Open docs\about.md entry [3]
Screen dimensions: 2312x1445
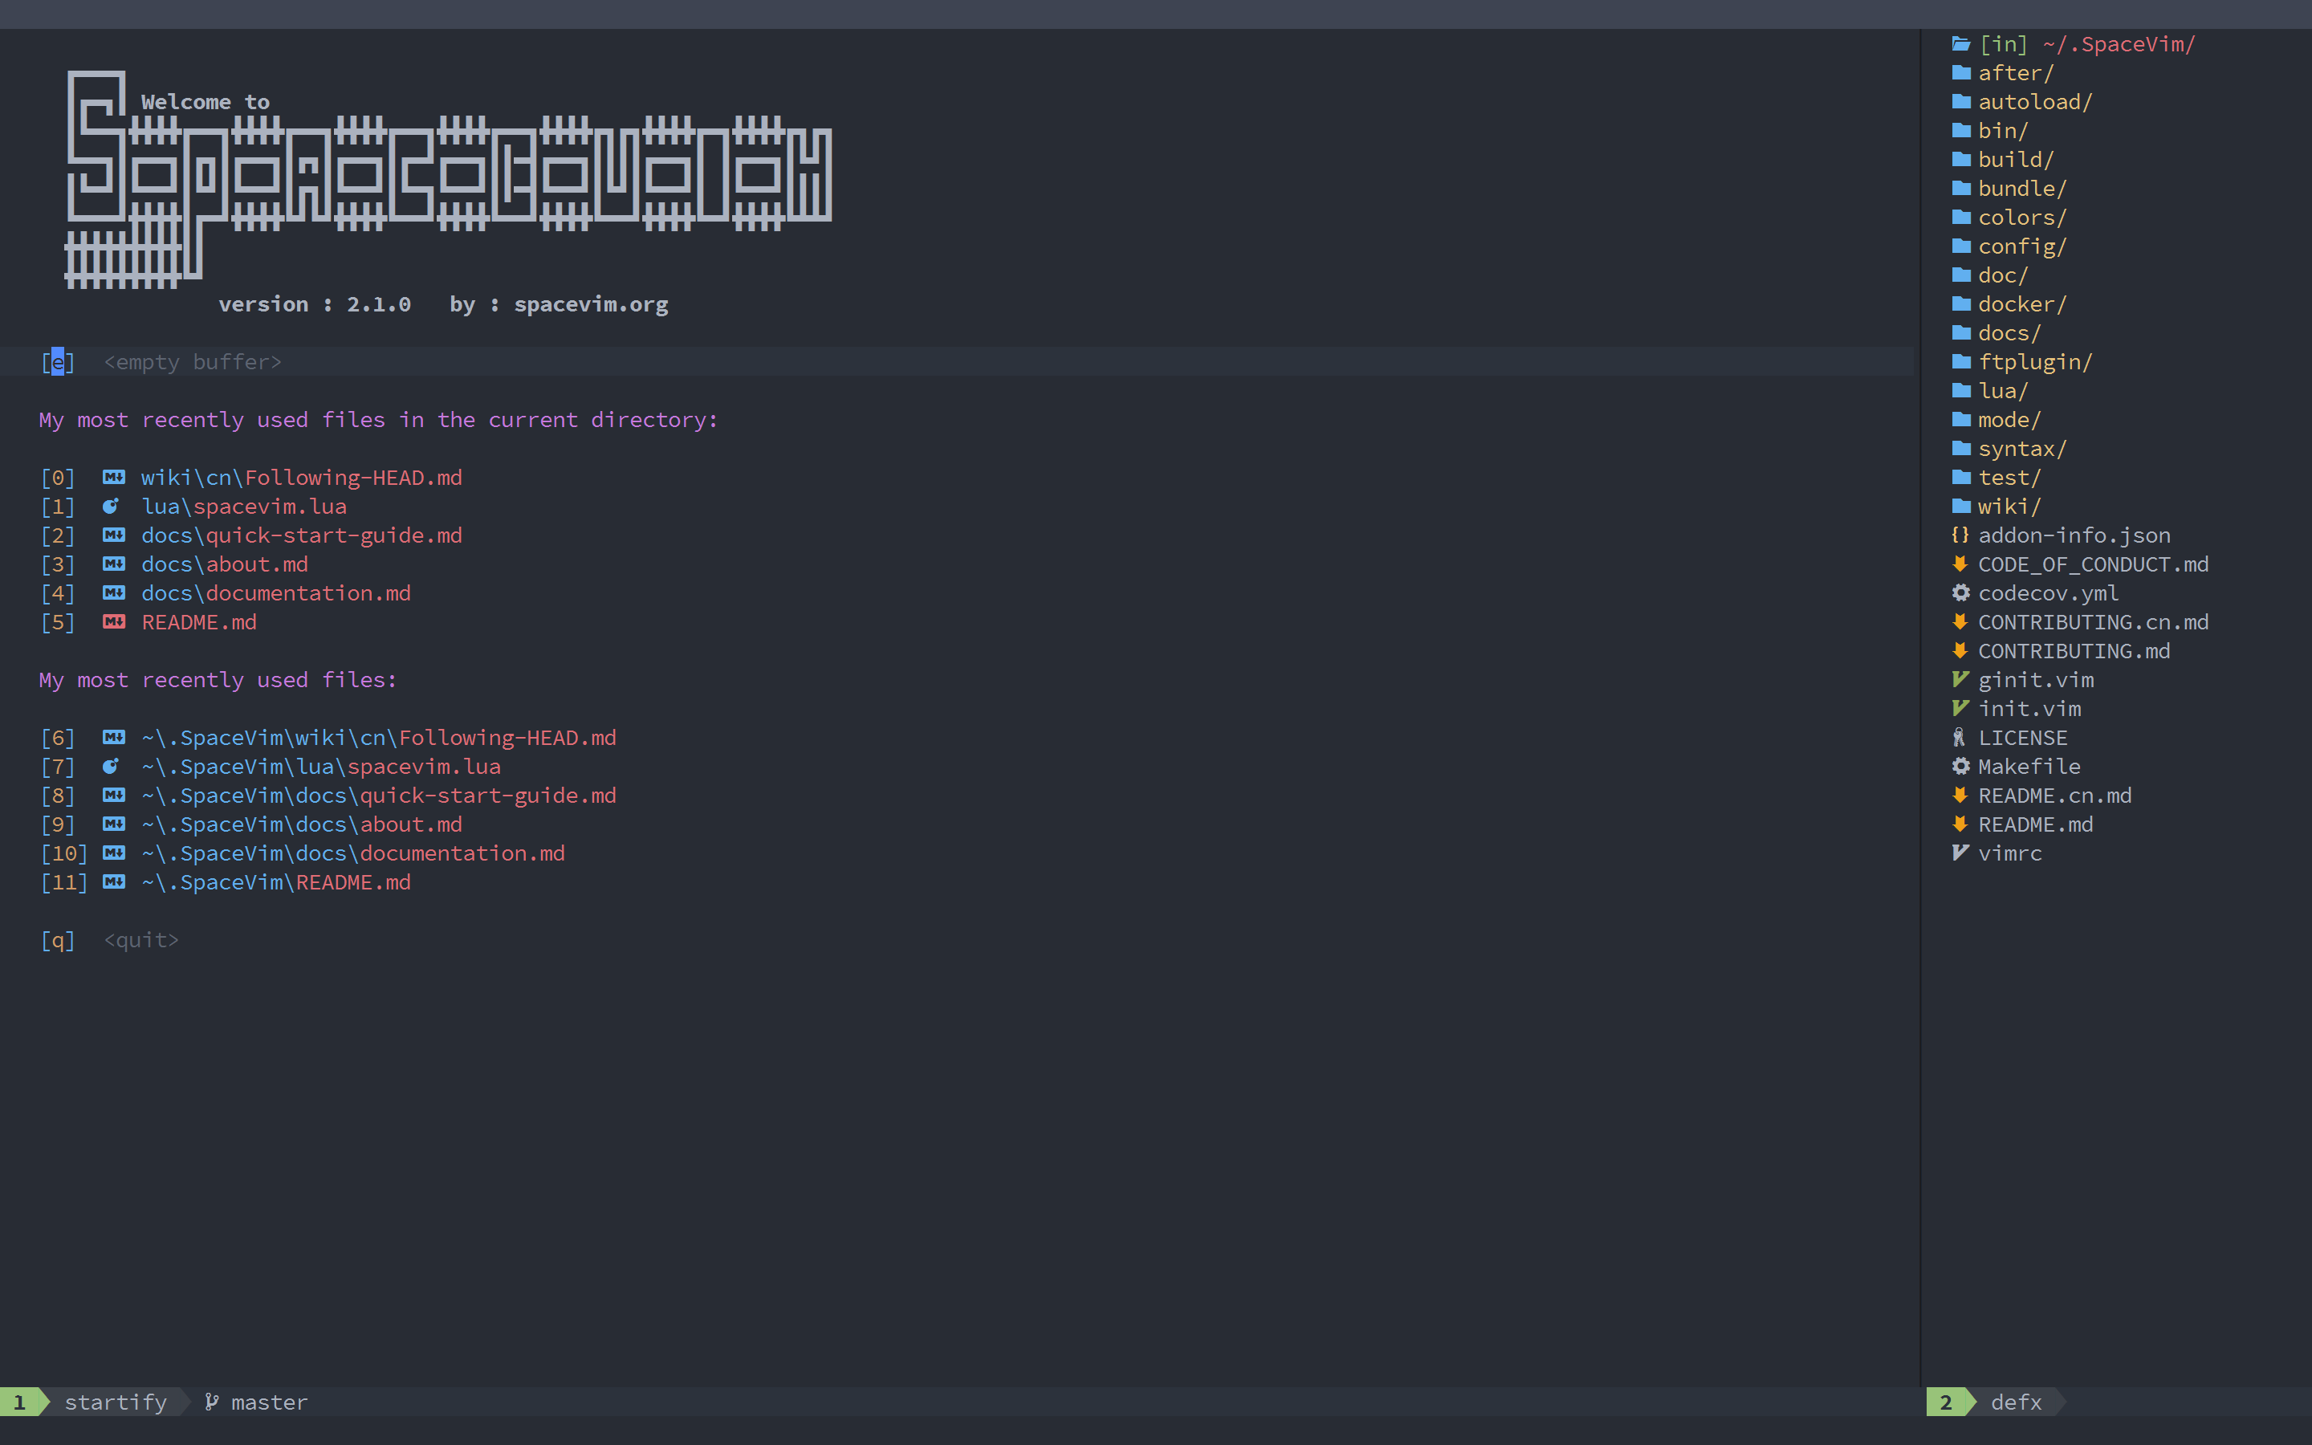[x=225, y=564]
